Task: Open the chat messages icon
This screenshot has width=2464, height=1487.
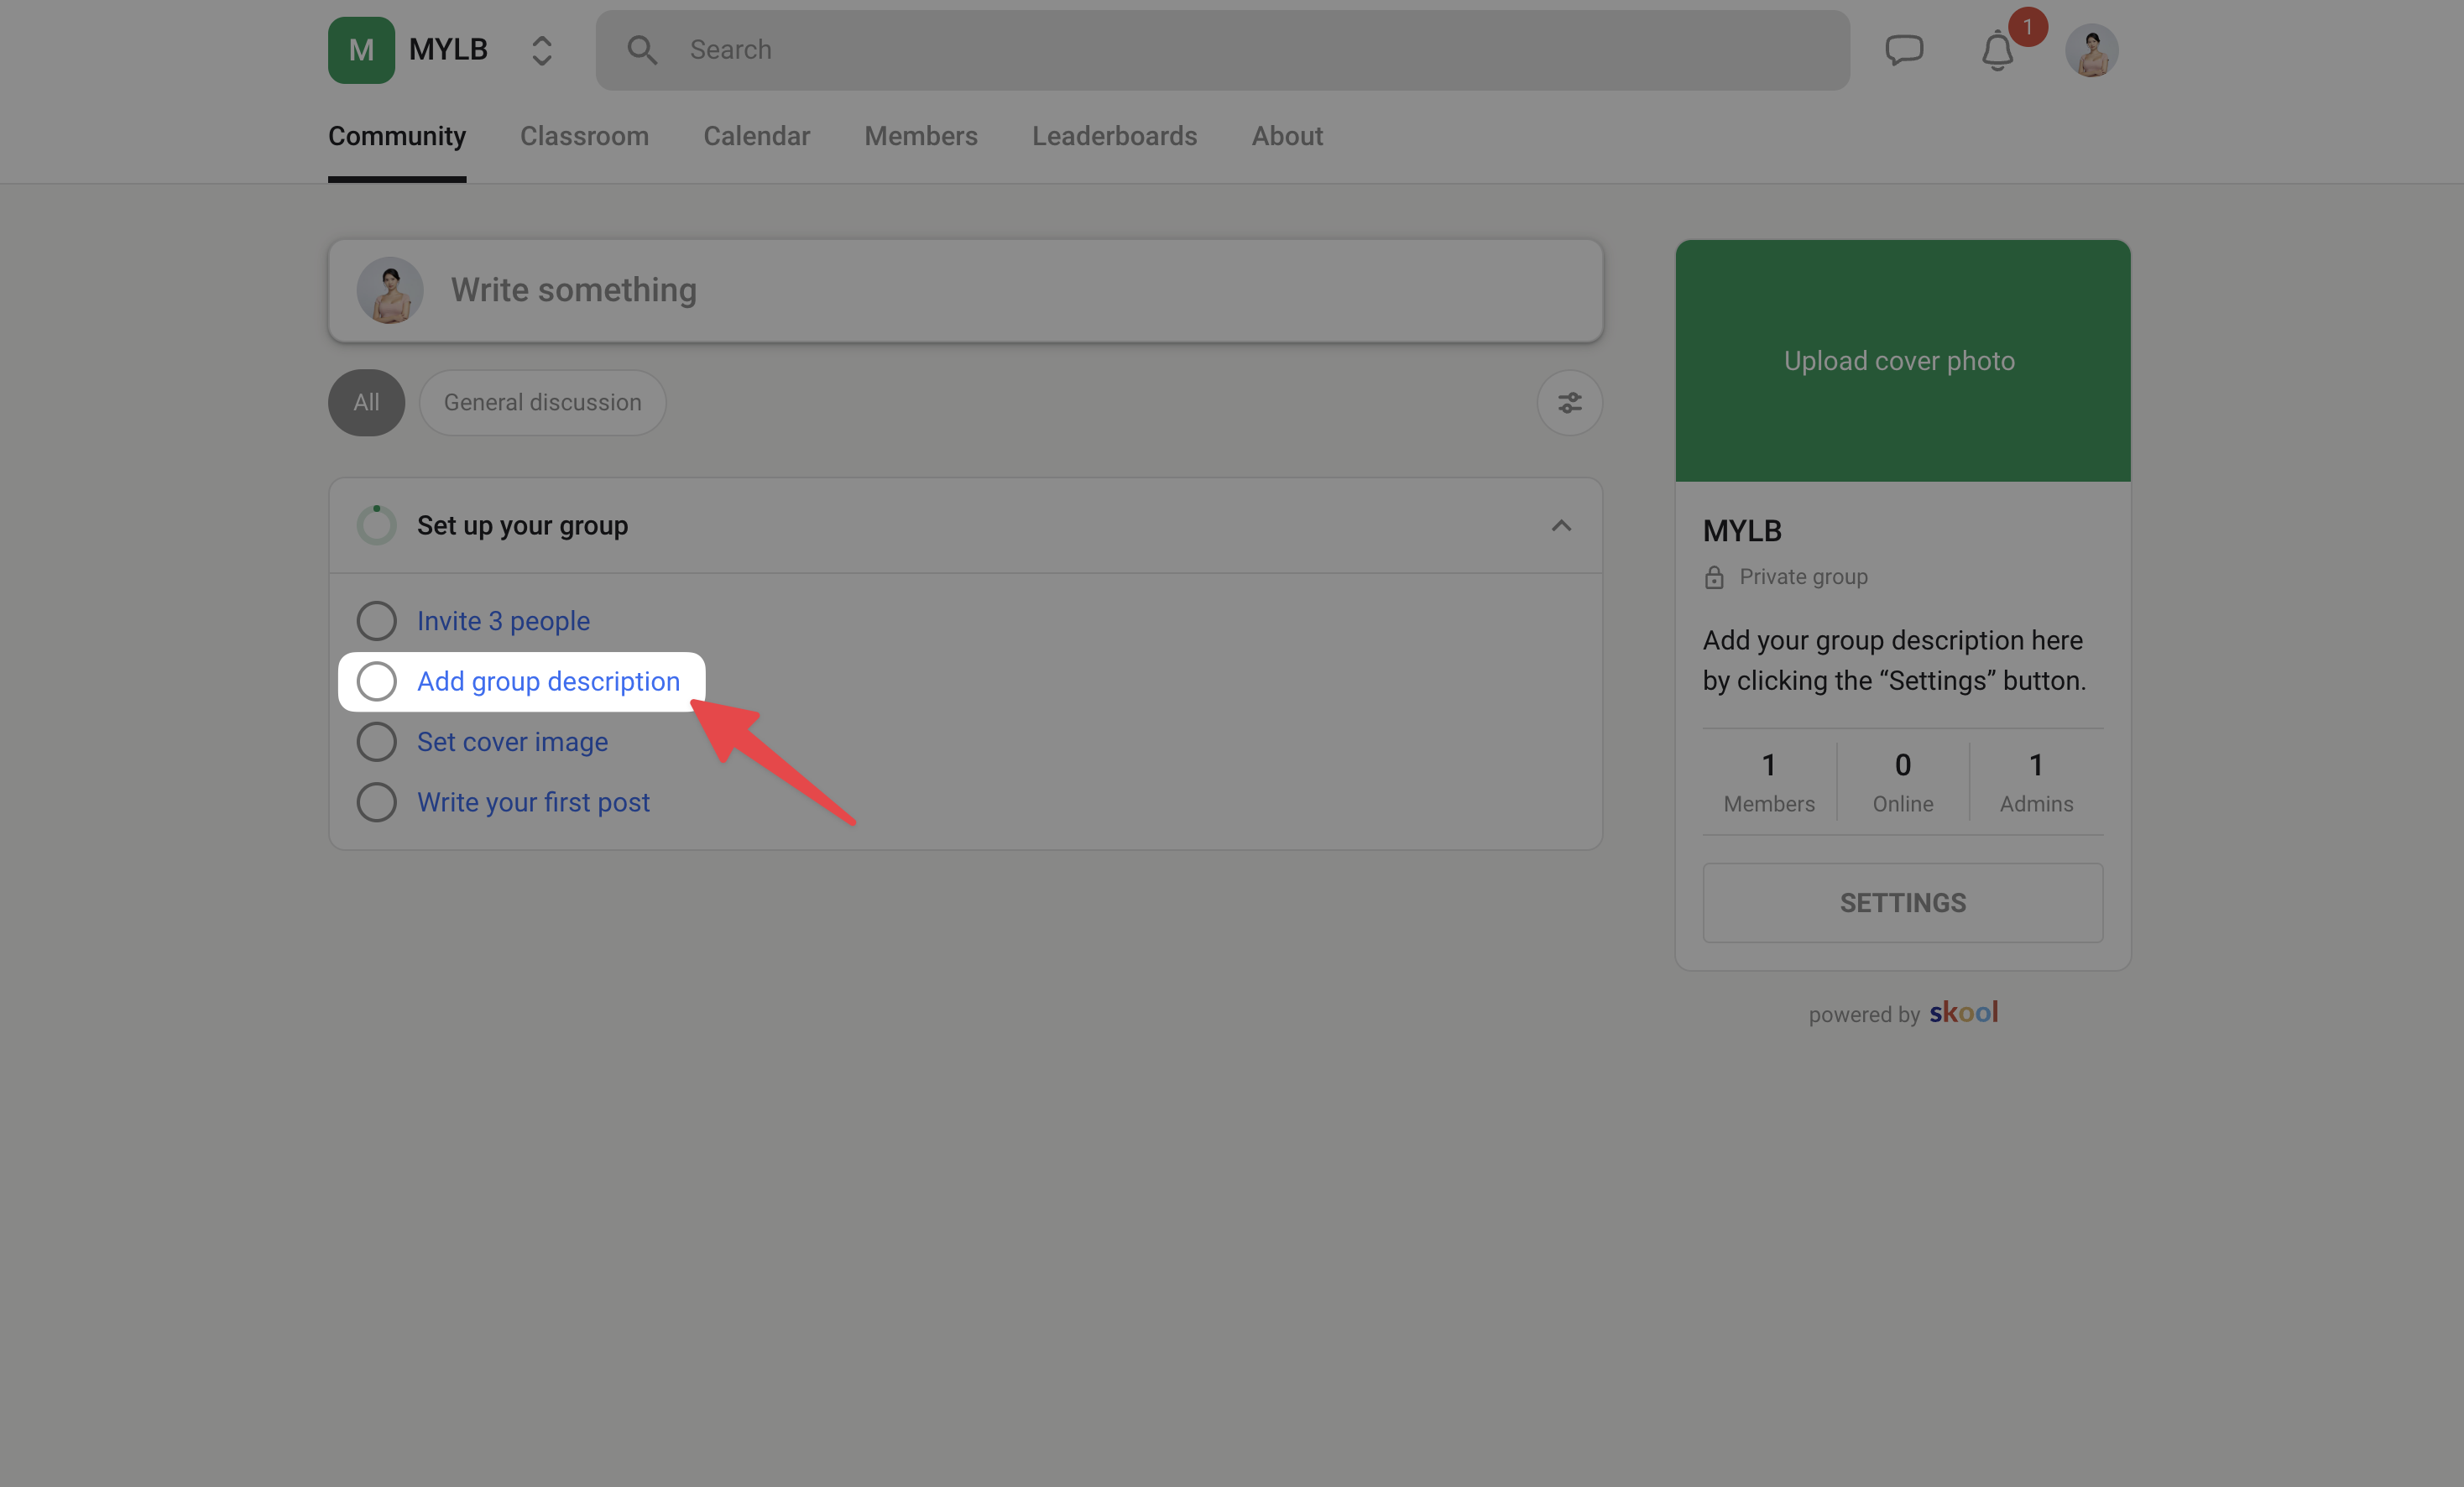Action: 1904,50
